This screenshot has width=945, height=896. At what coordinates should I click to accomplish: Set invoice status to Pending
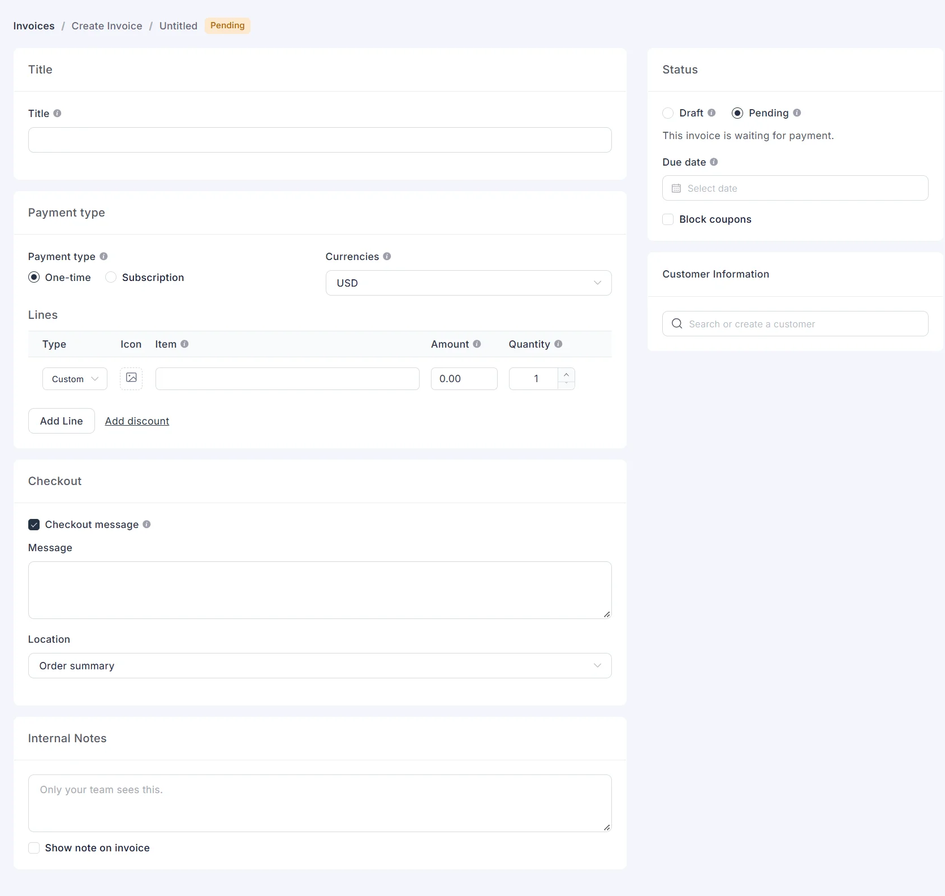coord(737,113)
